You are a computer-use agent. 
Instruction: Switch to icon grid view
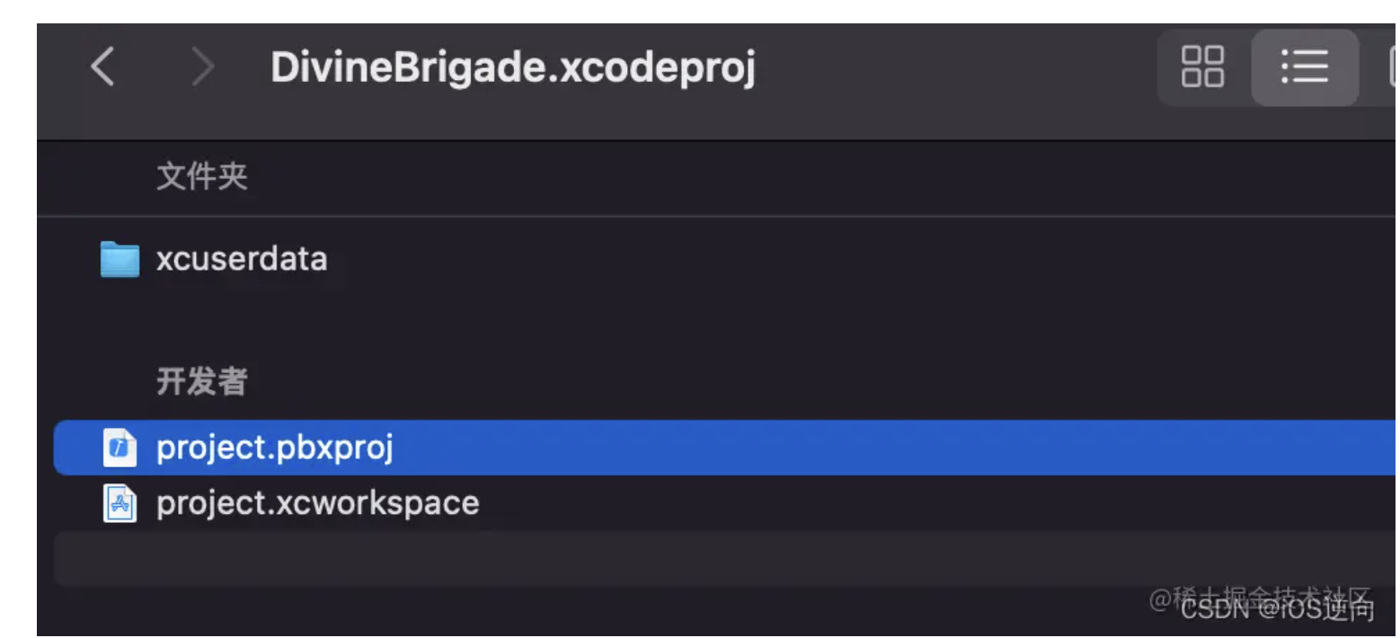click(x=1202, y=66)
